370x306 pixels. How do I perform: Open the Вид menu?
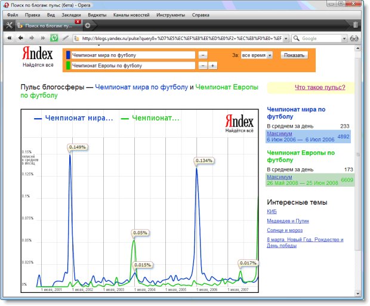(x=51, y=15)
